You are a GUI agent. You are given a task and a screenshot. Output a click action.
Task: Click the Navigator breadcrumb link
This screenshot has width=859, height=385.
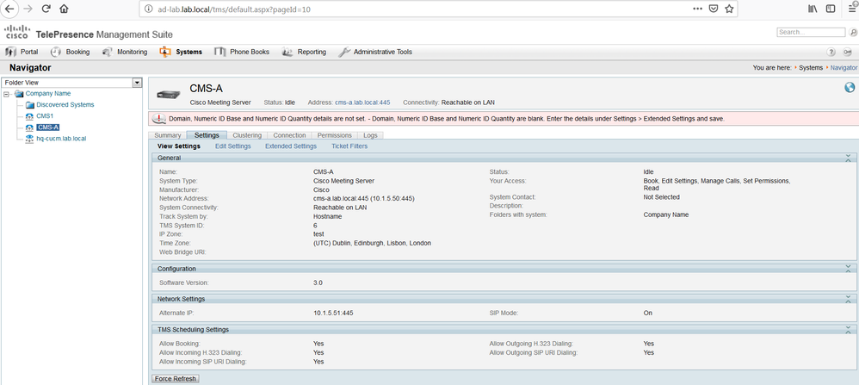coord(844,68)
